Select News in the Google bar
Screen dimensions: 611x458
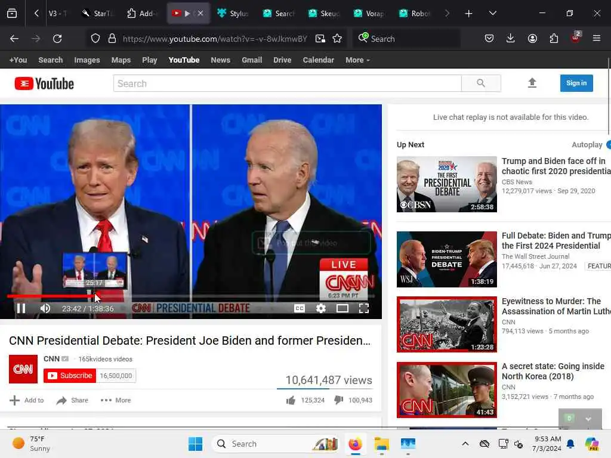click(221, 60)
